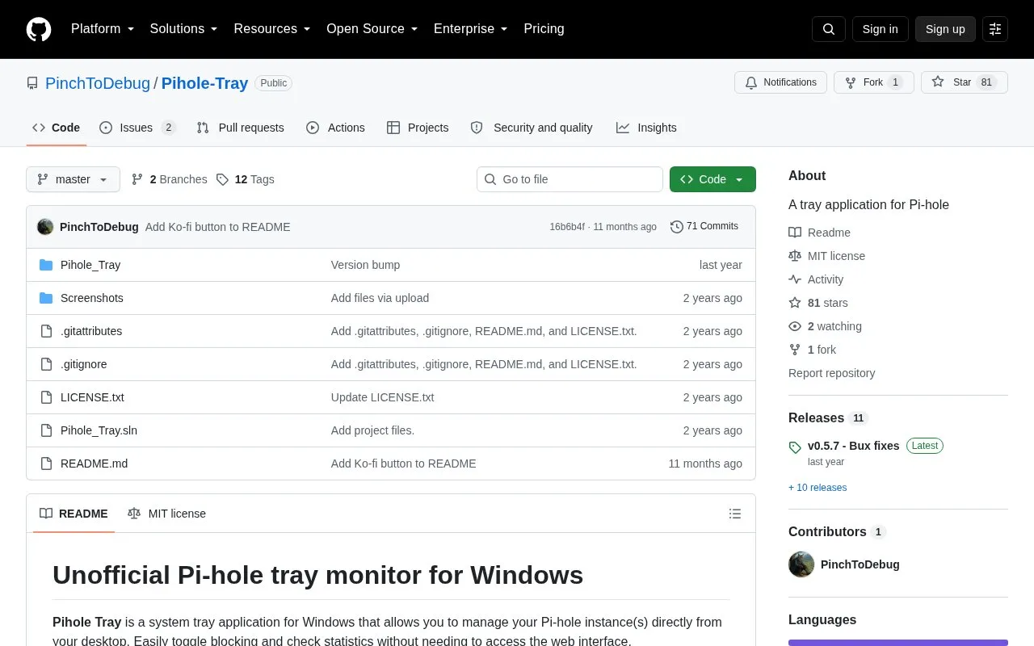Viewport: 1034px width, 646px height.
Task: Click the clock icon next to 71 Commits
Action: (x=677, y=227)
